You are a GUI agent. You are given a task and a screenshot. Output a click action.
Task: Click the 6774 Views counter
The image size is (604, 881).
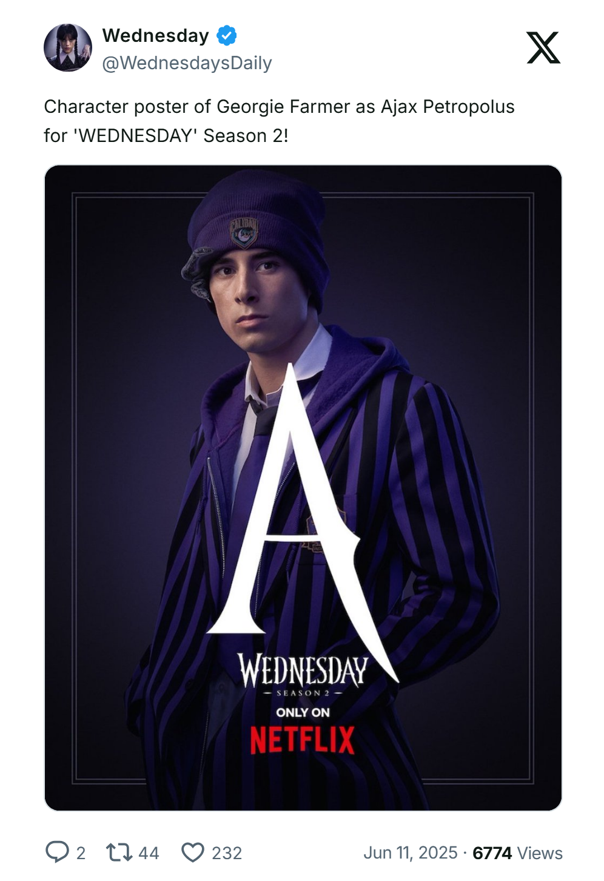tap(517, 852)
